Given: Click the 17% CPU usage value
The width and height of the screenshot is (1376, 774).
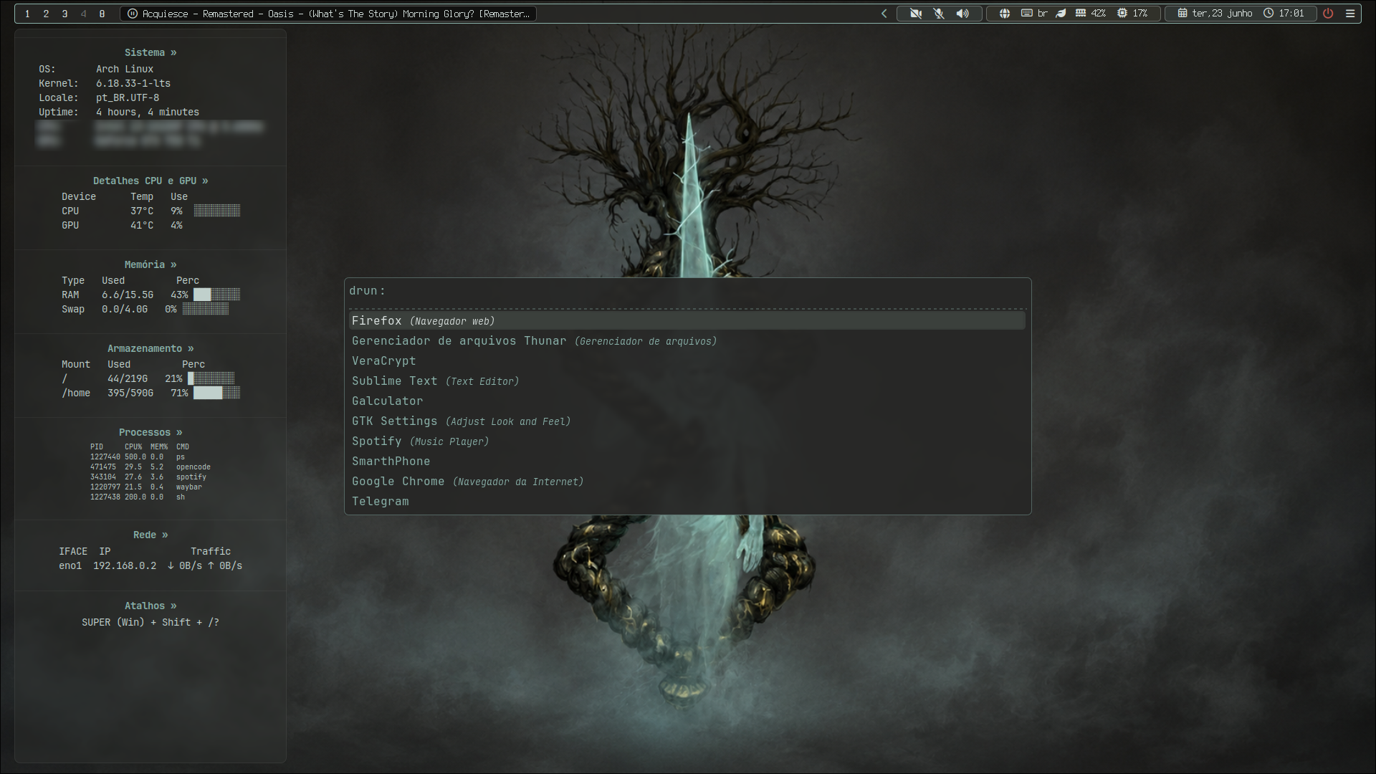Looking at the screenshot, I should [x=1139, y=14].
